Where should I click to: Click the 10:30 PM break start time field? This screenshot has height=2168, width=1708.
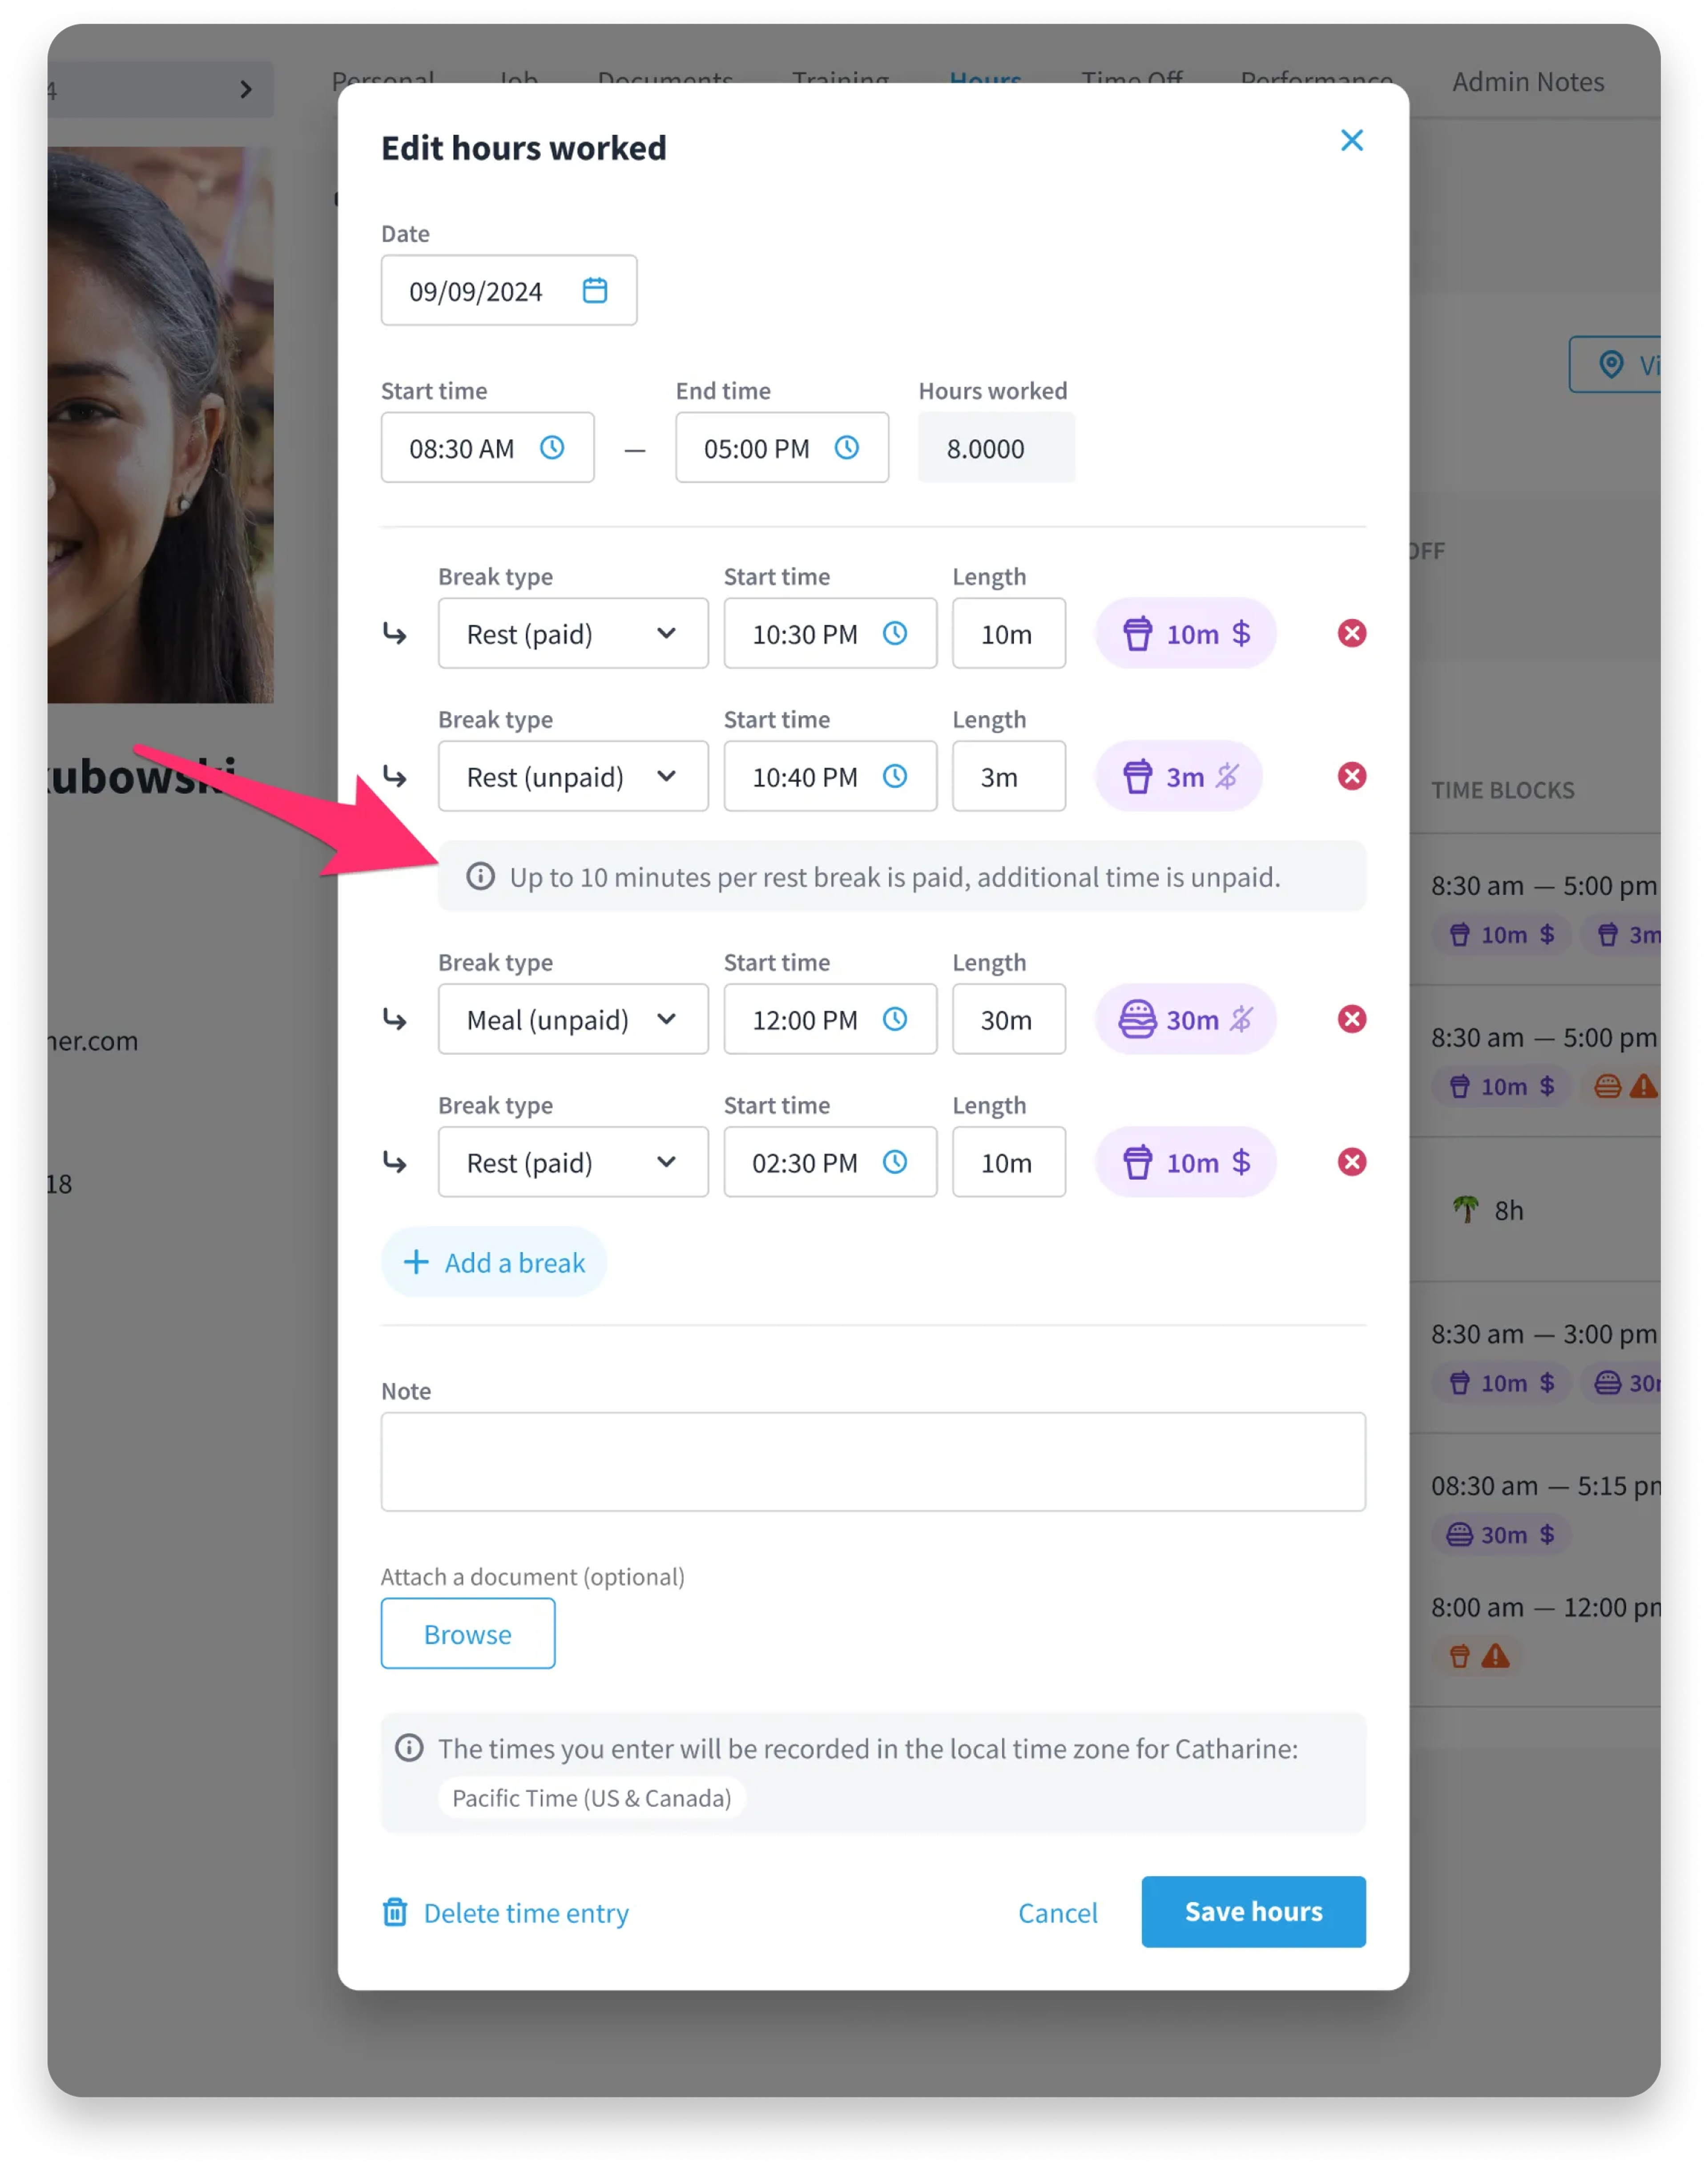pos(830,633)
